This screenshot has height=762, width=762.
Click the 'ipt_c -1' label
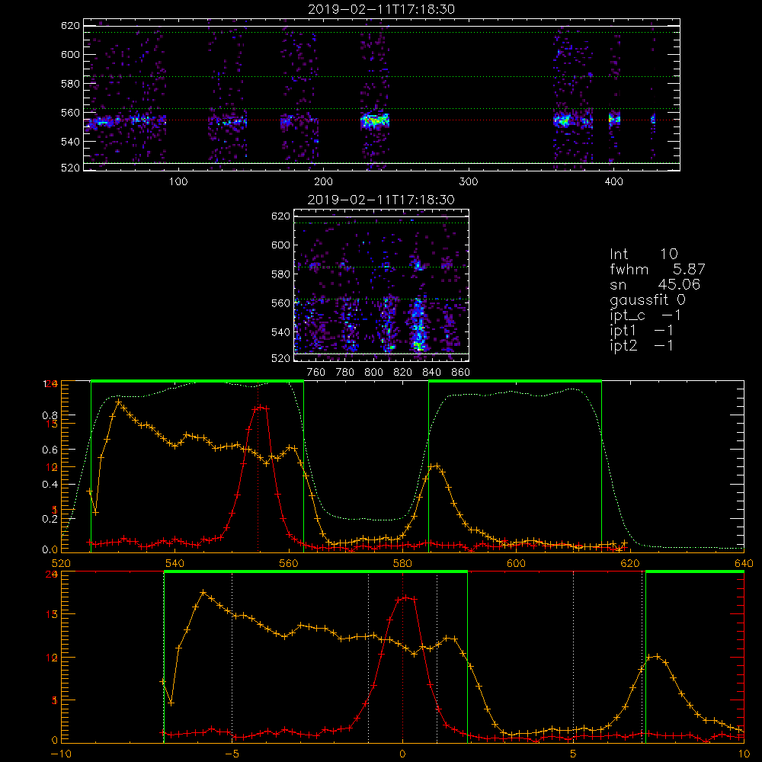click(645, 315)
